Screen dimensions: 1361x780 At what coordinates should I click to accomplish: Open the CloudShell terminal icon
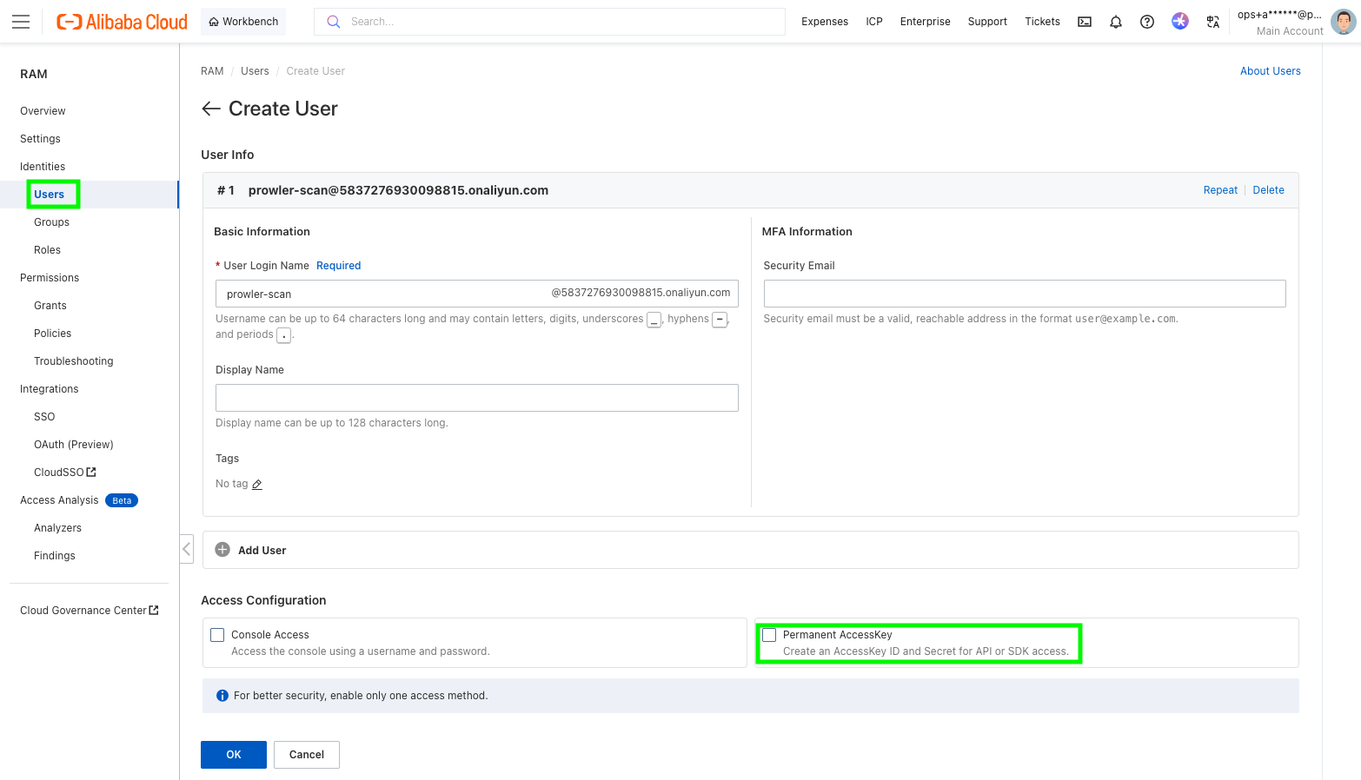click(x=1084, y=21)
